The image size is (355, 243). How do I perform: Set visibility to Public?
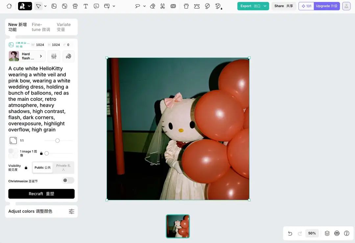[x=42, y=168]
